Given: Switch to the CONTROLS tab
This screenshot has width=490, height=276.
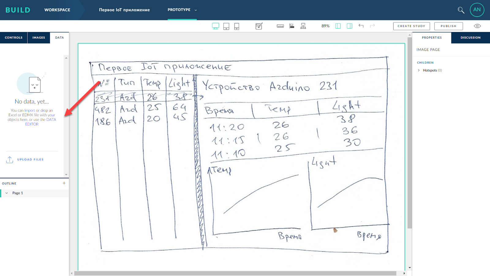Looking at the screenshot, I should click(x=13, y=37).
